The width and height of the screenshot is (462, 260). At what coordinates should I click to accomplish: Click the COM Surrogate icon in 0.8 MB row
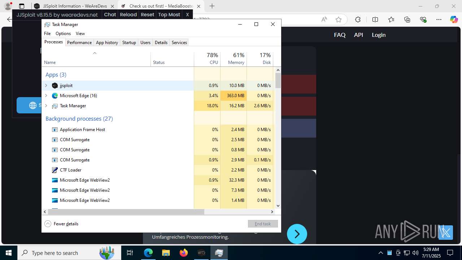point(55,150)
